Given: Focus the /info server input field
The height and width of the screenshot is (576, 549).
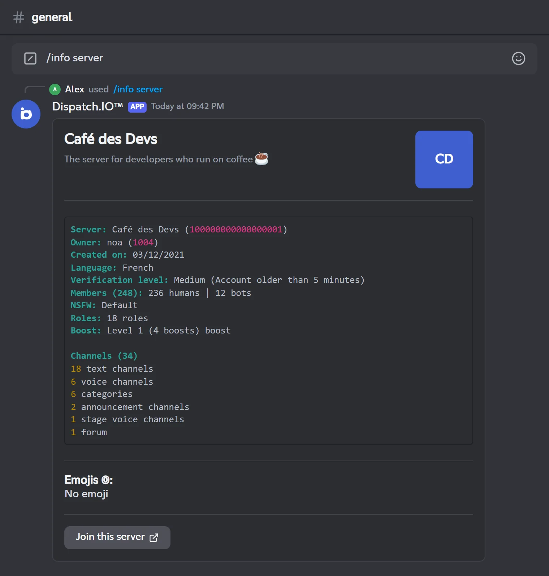Looking at the screenshot, I should (274, 58).
